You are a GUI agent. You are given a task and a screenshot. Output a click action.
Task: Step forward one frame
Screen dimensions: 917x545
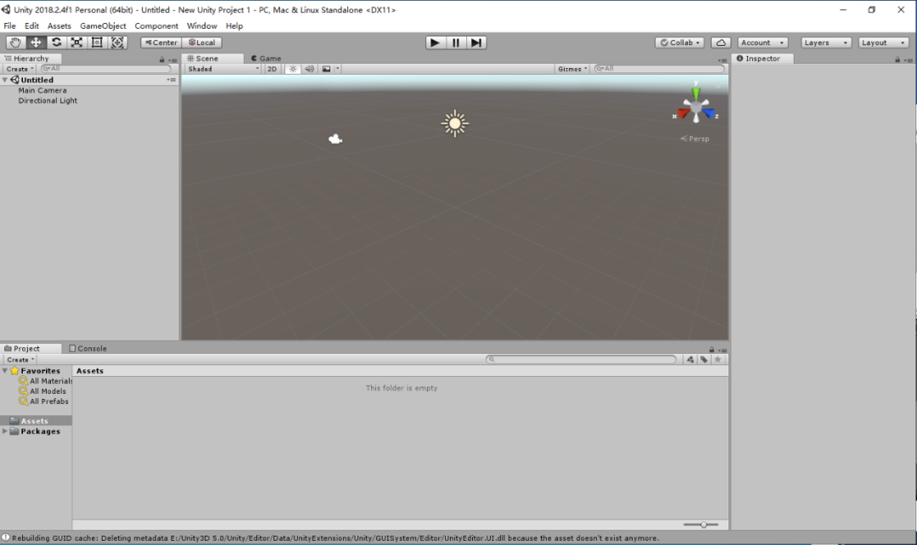[476, 42]
